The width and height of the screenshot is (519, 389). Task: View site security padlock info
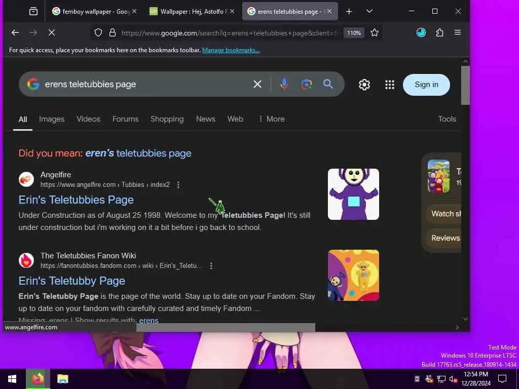coord(113,32)
